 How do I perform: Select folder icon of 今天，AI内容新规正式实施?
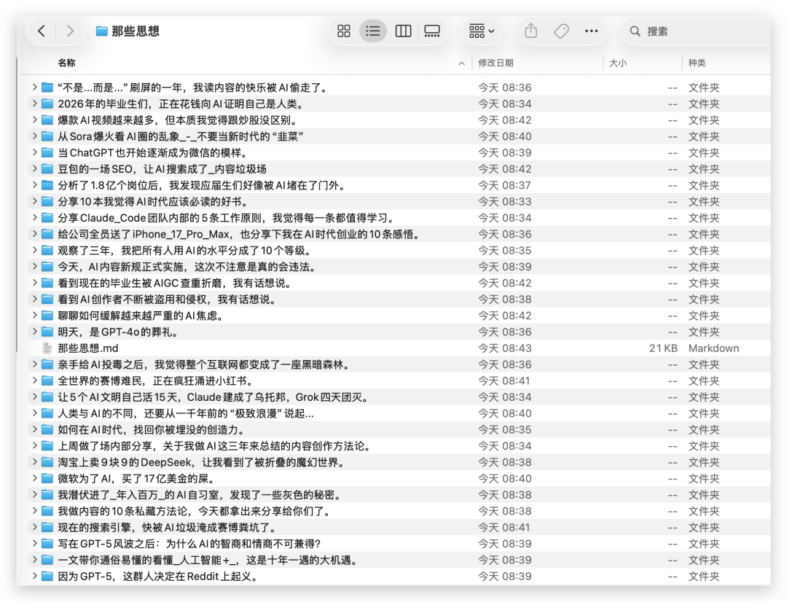point(47,267)
